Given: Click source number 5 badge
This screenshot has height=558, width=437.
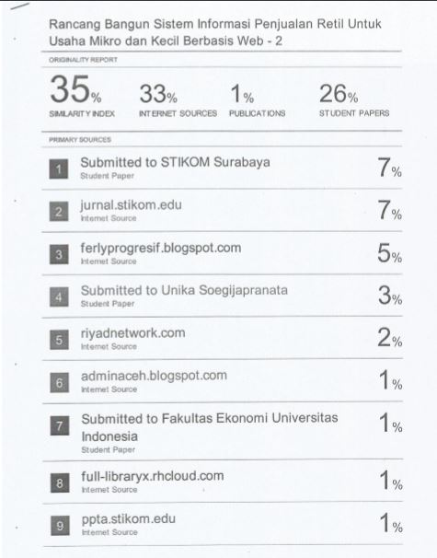Looking at the screenshot, I should click(x=60, y=340).
